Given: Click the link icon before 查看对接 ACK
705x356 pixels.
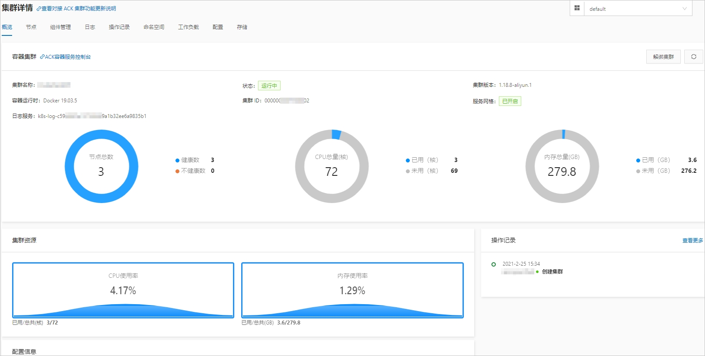Looking at the screenshot, I should coord(39,9).
